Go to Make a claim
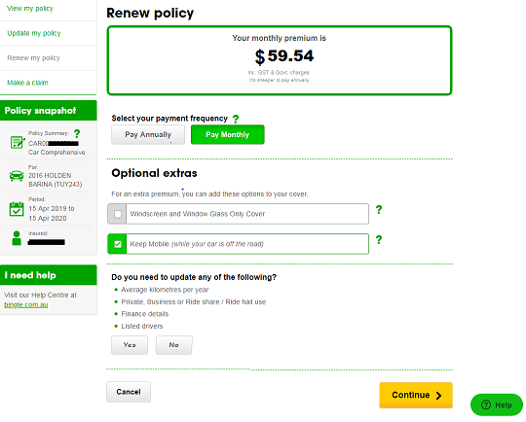 pos(28,83)
